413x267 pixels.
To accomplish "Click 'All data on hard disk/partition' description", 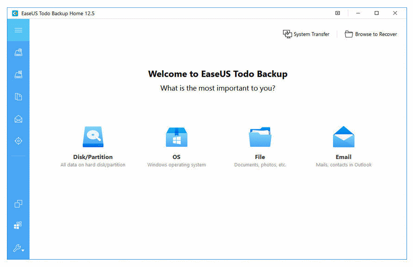I will (x=93, y=165).
